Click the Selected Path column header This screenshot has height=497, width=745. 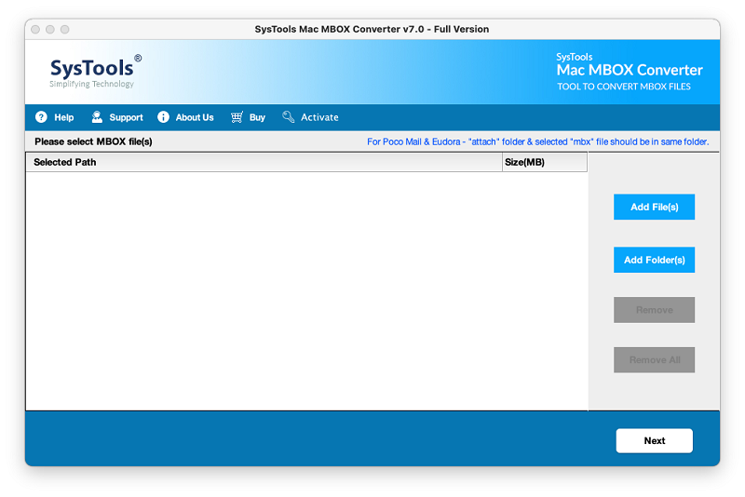point(264,162)
